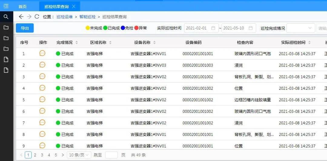Open the second document icon in the sidebar
327x161 pixels.
[6, 70]
